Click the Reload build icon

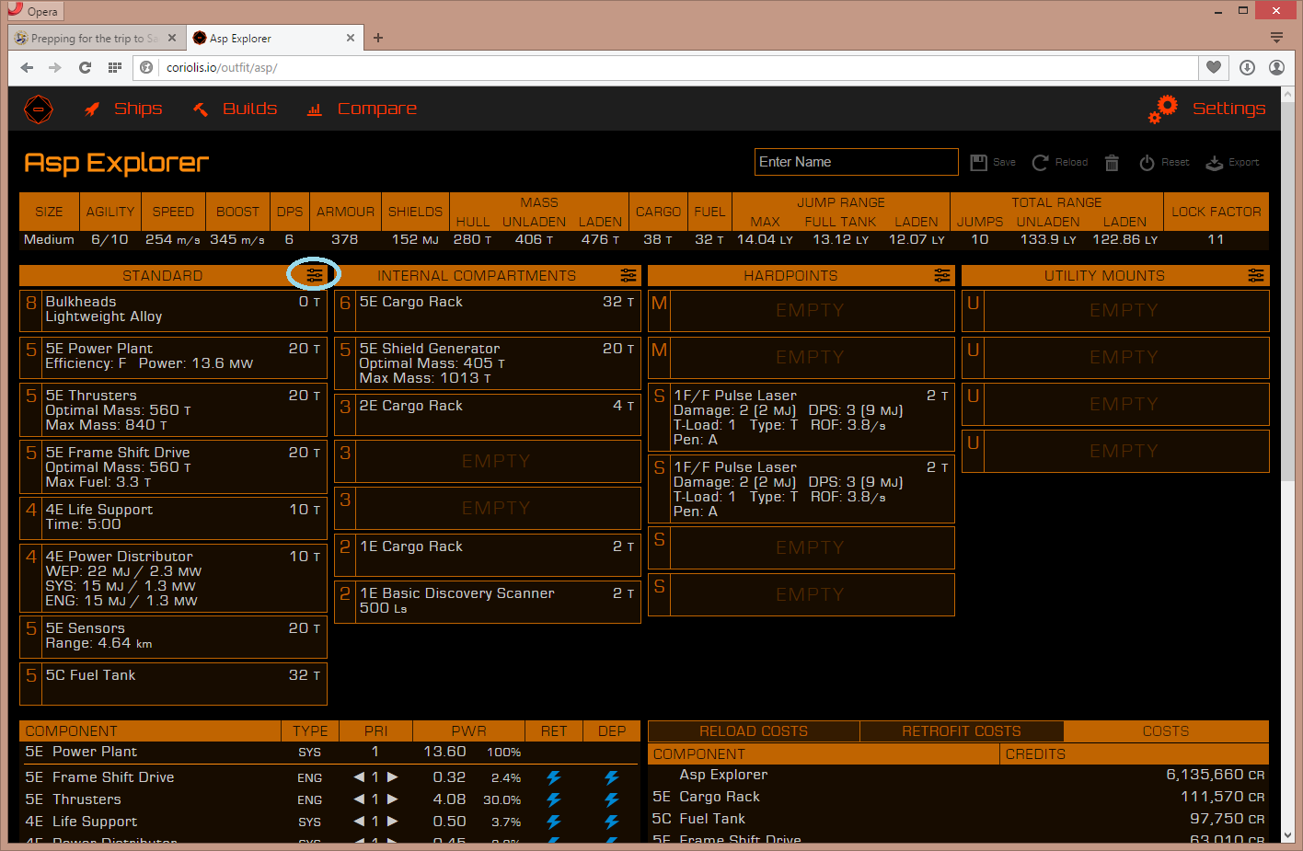[1041, 162]
